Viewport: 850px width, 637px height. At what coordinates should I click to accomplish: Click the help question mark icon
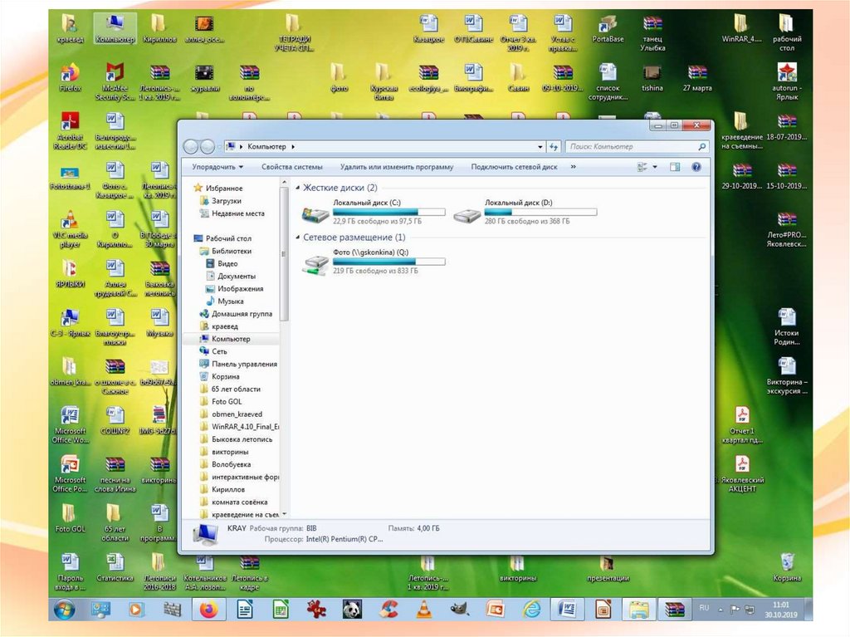click(x=696, y=167)
